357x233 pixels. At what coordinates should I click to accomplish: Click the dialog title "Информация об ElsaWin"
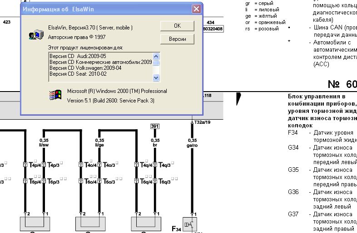[58, 9]
